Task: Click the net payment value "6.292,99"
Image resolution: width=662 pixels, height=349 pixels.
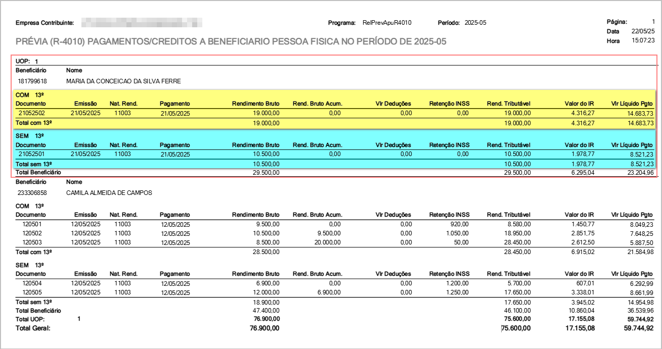Action: 641,284
